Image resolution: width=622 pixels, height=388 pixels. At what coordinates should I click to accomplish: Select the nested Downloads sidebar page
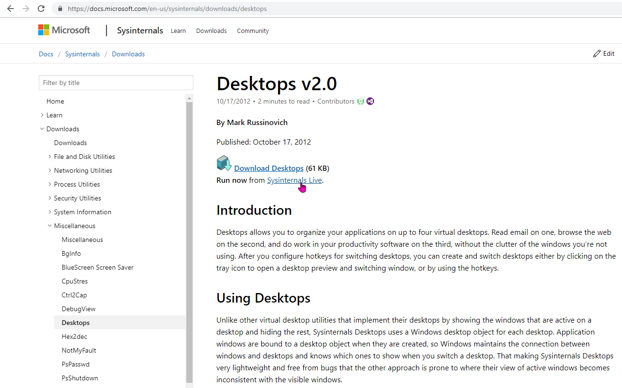coord(70,143)
